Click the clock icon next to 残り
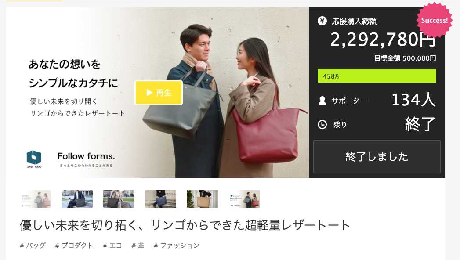Viewport: 460px width, 260px height. (x=322, y=124)
